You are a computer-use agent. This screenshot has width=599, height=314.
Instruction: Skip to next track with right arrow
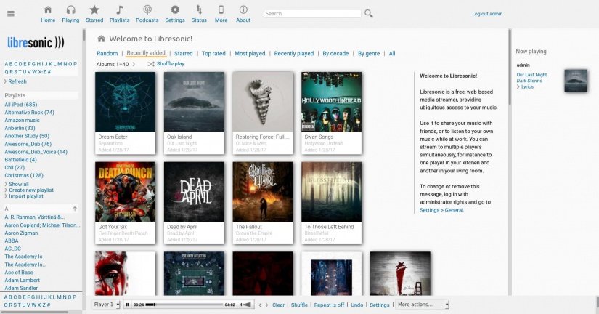pyautogui.click(x=266, y=305)
